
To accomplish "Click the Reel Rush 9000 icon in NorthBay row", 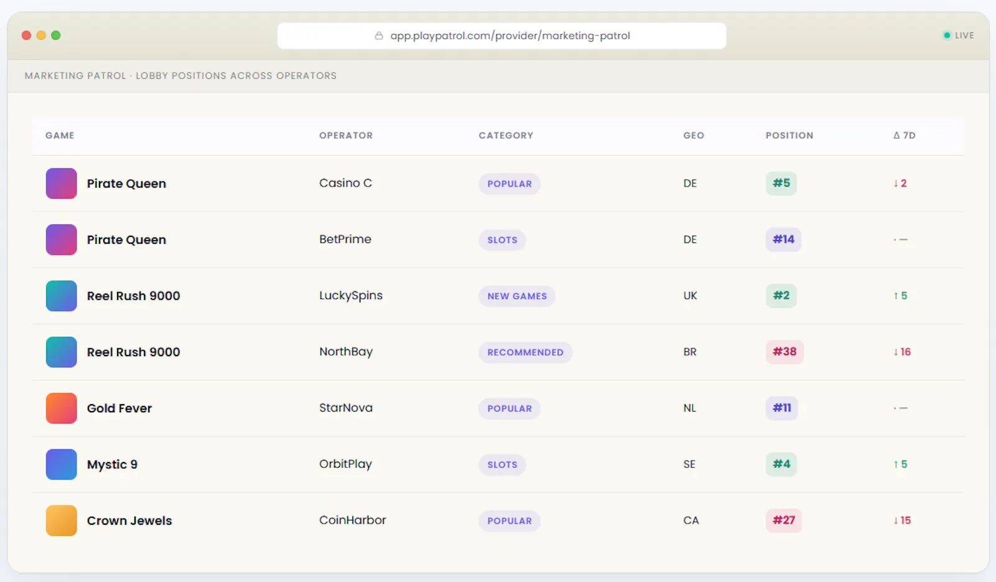I will coord(61,352).
